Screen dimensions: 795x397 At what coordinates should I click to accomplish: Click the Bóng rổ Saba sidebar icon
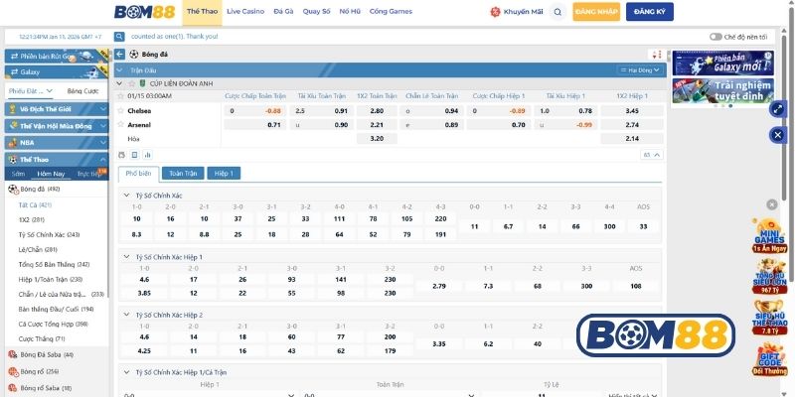13,388
